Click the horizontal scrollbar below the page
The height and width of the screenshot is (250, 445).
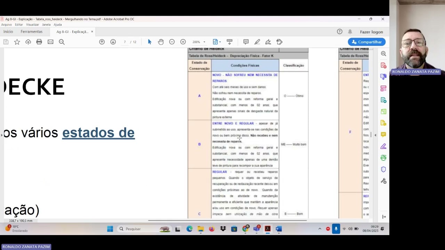(227, 220)
